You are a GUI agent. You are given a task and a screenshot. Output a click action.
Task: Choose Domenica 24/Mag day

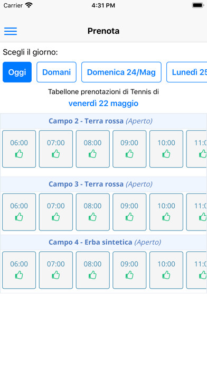point(121,72)
